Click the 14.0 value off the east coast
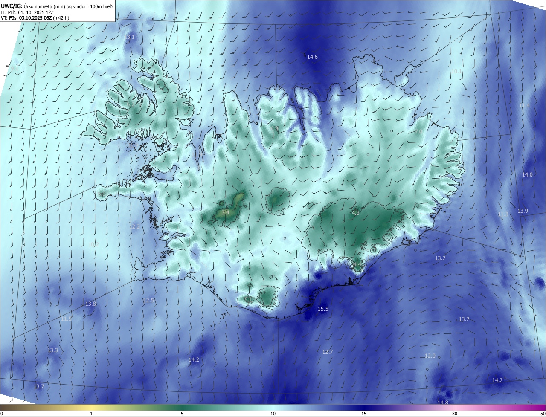The width and height of the screenshot is (546, 417). point(527,174)
